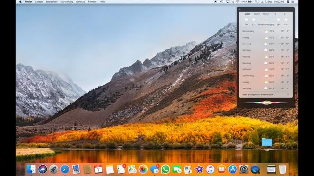
Task: Click the Spotlight search icon in menu bar
Action: (256, 2)
